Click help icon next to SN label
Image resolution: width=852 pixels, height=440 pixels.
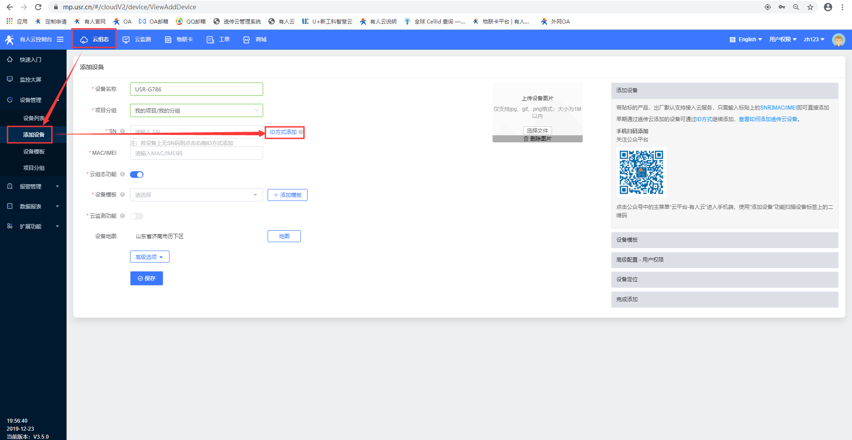click(122, 131)
